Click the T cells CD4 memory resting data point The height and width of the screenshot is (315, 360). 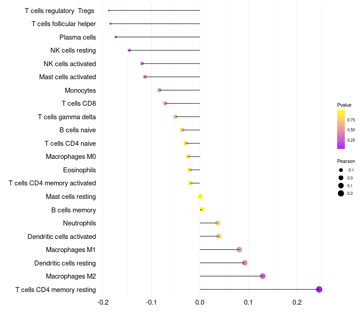click(x=319, y=289)
